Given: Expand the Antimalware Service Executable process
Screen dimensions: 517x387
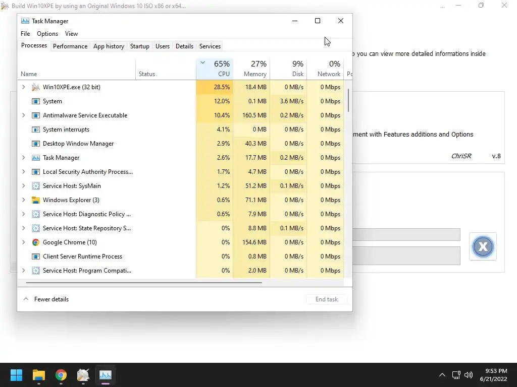Looking at the screenshot, I should [x=23, y=115].
